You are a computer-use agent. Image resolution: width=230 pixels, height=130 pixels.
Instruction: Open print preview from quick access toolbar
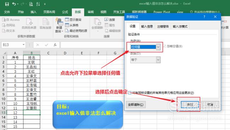point(31,4)
